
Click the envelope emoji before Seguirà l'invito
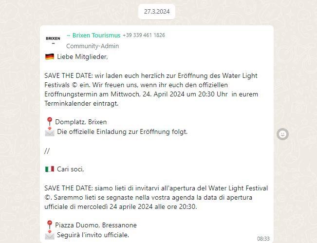click(49, 235)
